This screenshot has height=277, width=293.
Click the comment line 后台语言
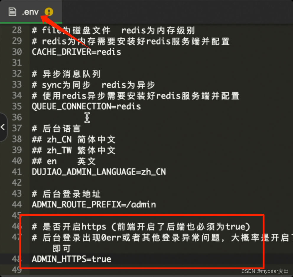56,128
